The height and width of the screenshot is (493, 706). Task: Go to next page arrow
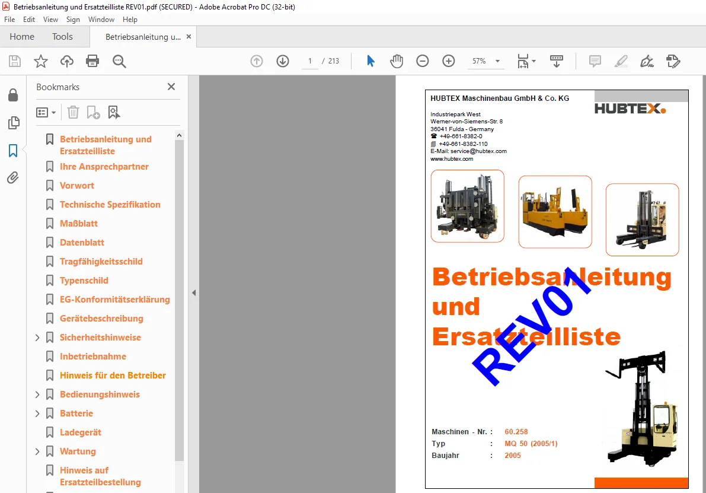[x=283, y=61]
